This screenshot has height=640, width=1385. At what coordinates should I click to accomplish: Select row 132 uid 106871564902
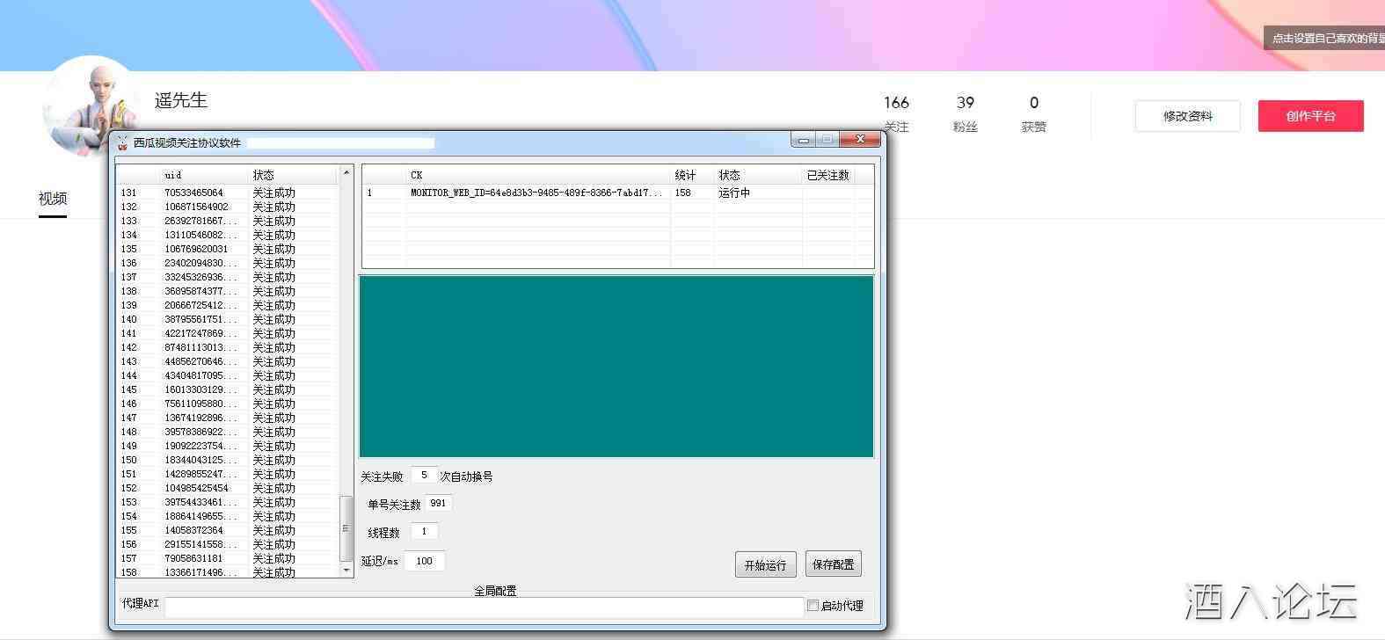coord(227,207)
